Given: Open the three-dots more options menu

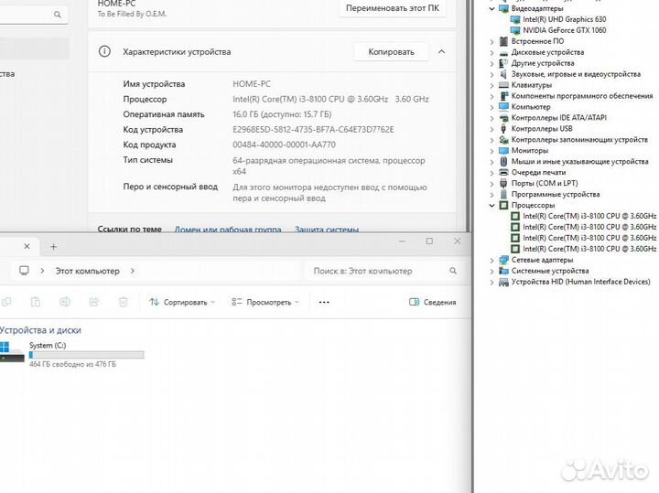Looking at the screenshot, I should (323, 302).
